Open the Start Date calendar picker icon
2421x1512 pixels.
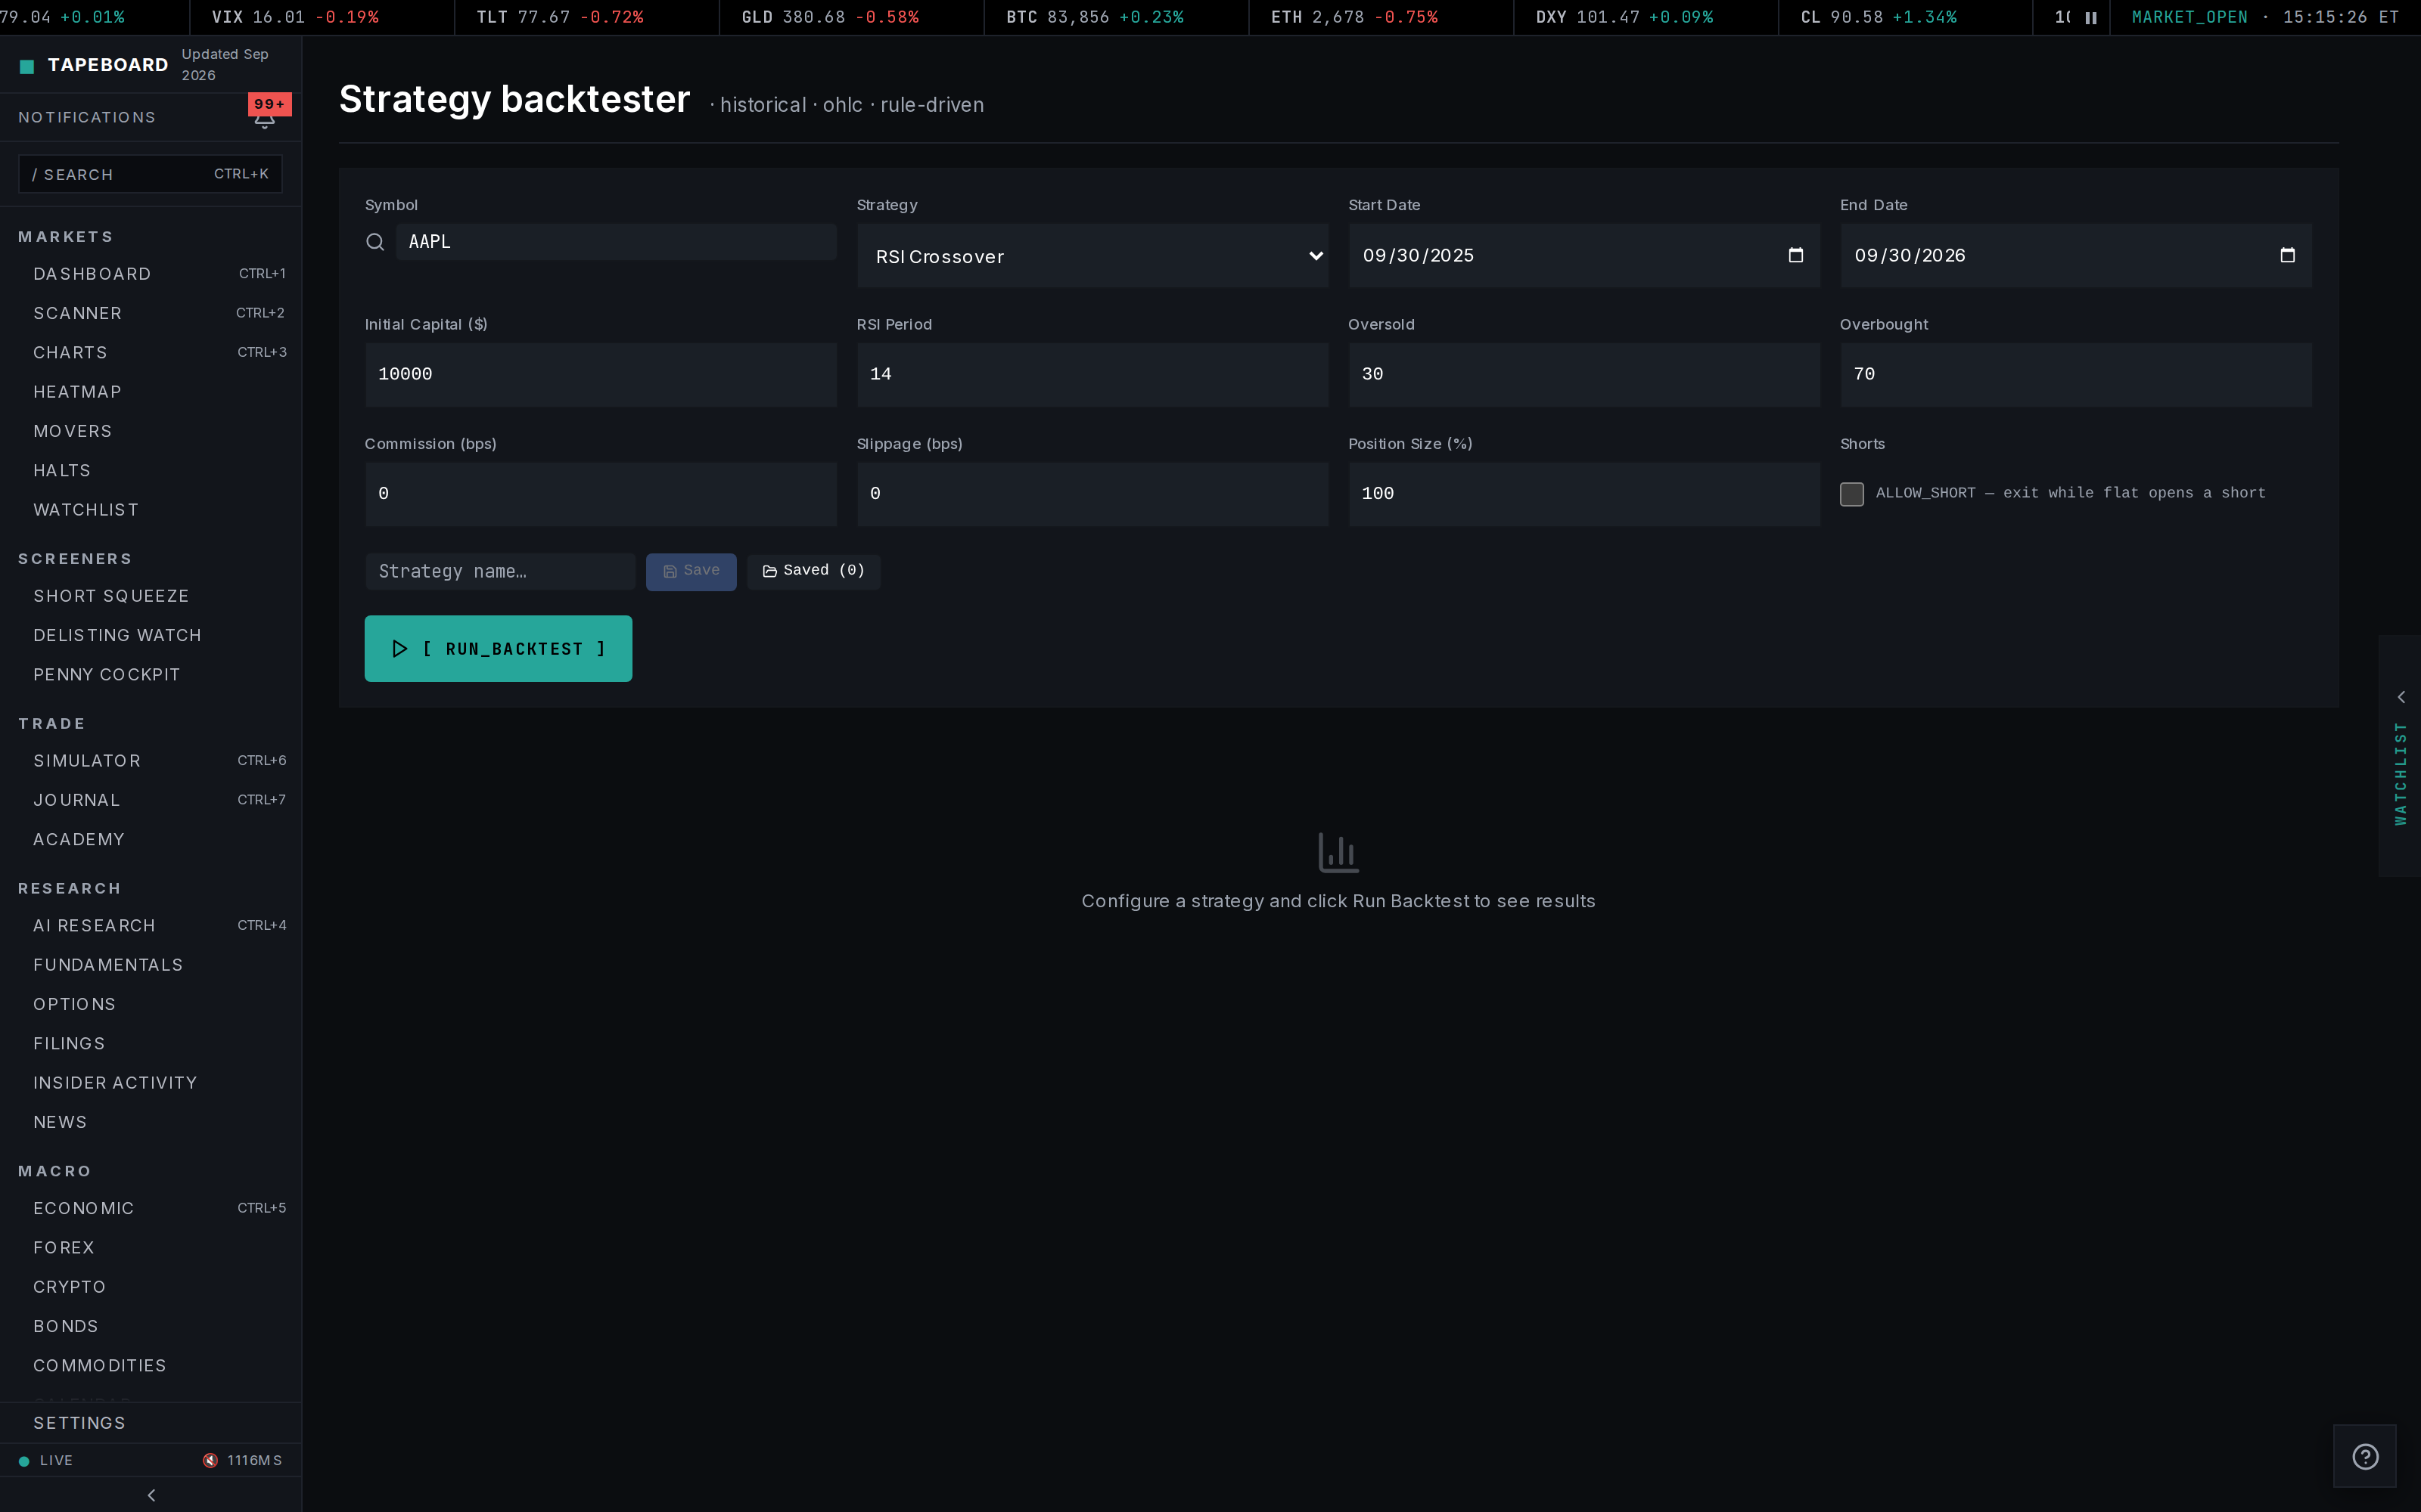[x=1796, y=255]
